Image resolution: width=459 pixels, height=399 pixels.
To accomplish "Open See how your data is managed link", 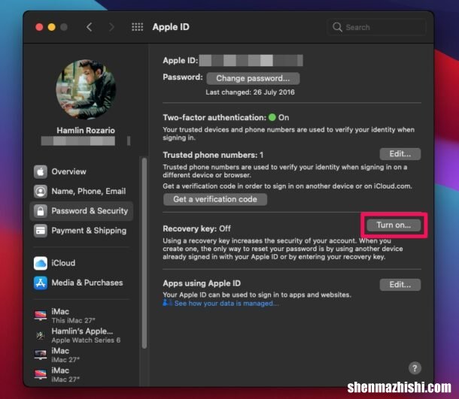I will pyautogui.click(x=226, y=304).
